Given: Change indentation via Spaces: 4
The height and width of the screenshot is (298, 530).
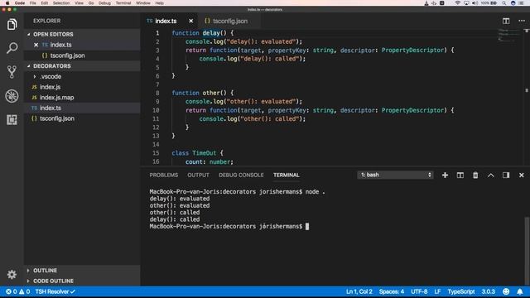Looking at the screenshot, I should (392, 291).
